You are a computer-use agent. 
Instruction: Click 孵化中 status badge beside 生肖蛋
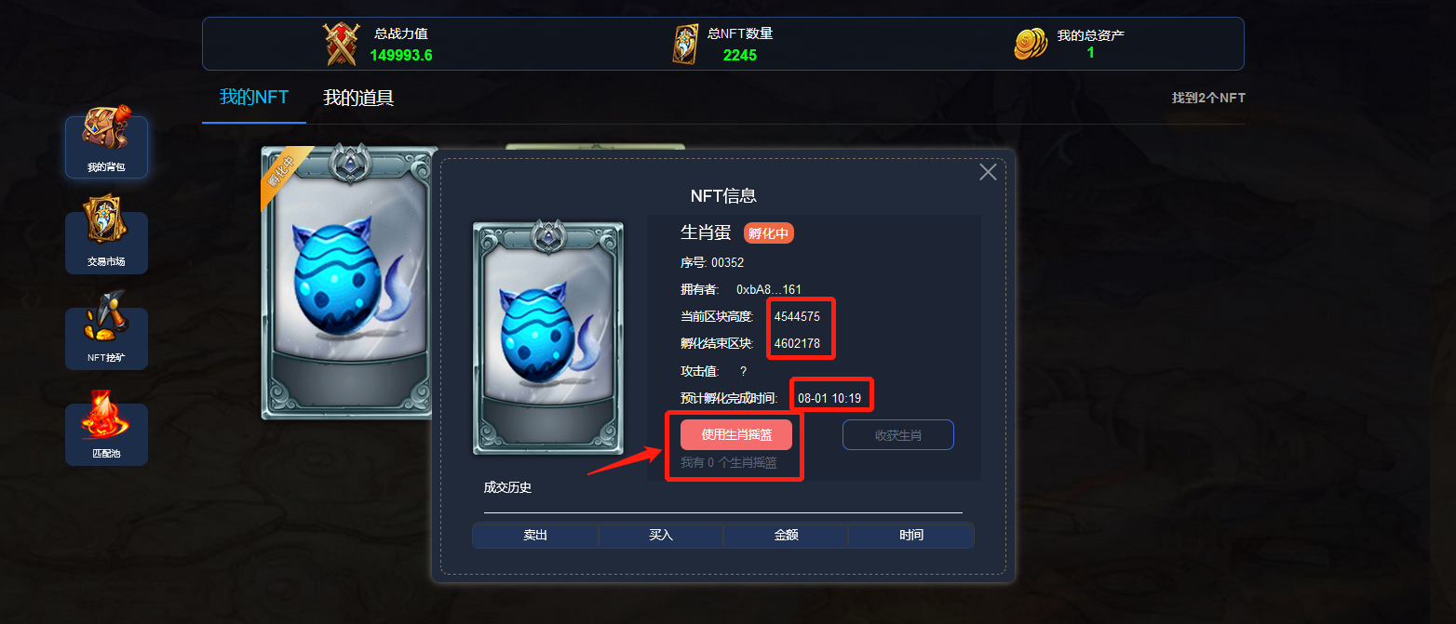769,233
